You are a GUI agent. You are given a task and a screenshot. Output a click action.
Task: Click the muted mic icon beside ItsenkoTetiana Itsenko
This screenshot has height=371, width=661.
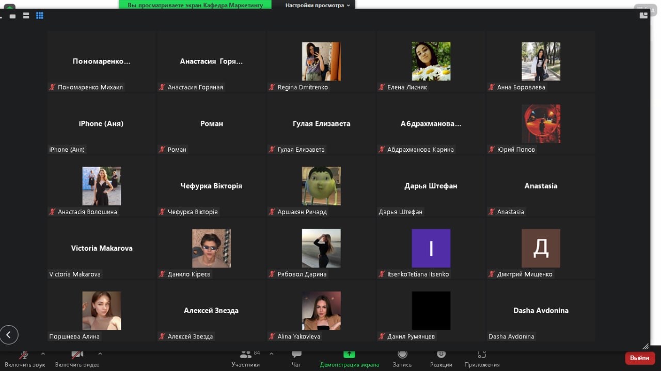[382, 275]
